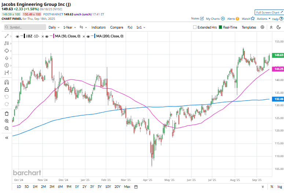Collapse the drawing tools sidebar
The image size is (284, 193).
tap(7, 138)
